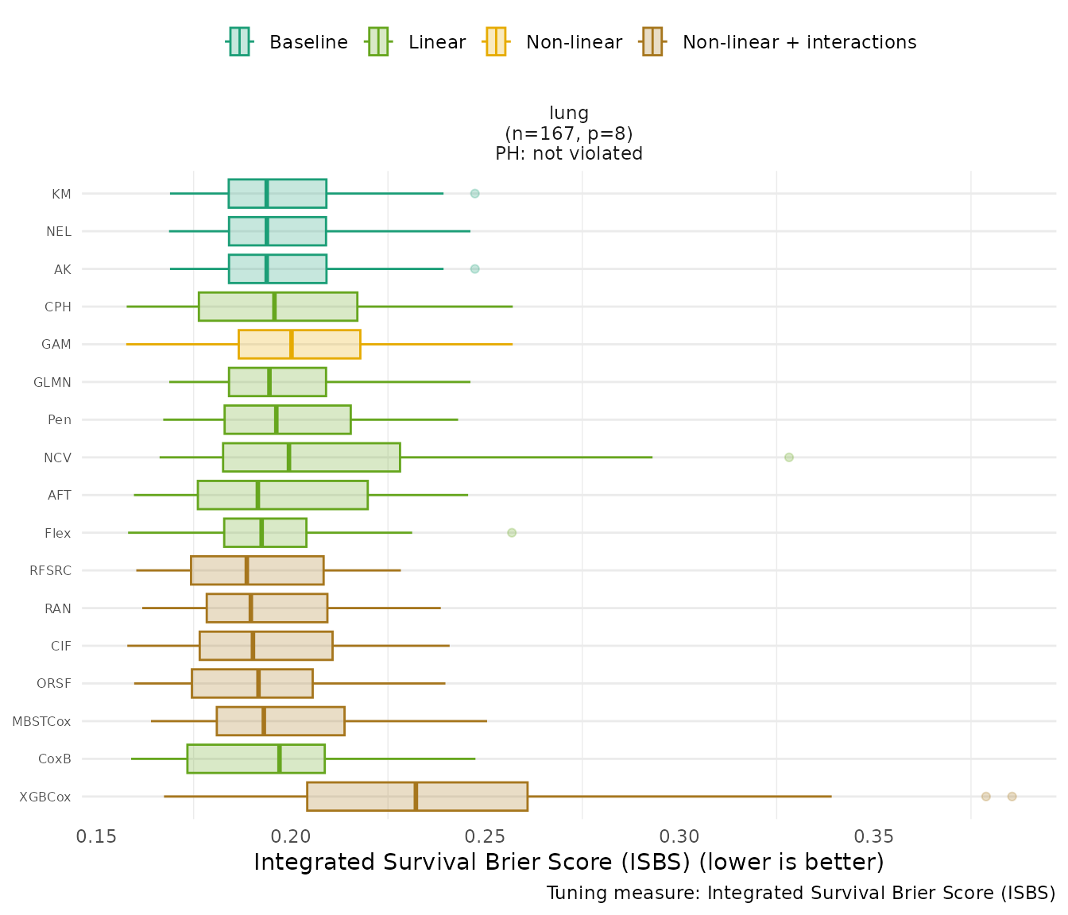The width and height of the screenshot is (1068, 915).
Task: Click the Baseline legend key icon
Action: pos(239,42)
